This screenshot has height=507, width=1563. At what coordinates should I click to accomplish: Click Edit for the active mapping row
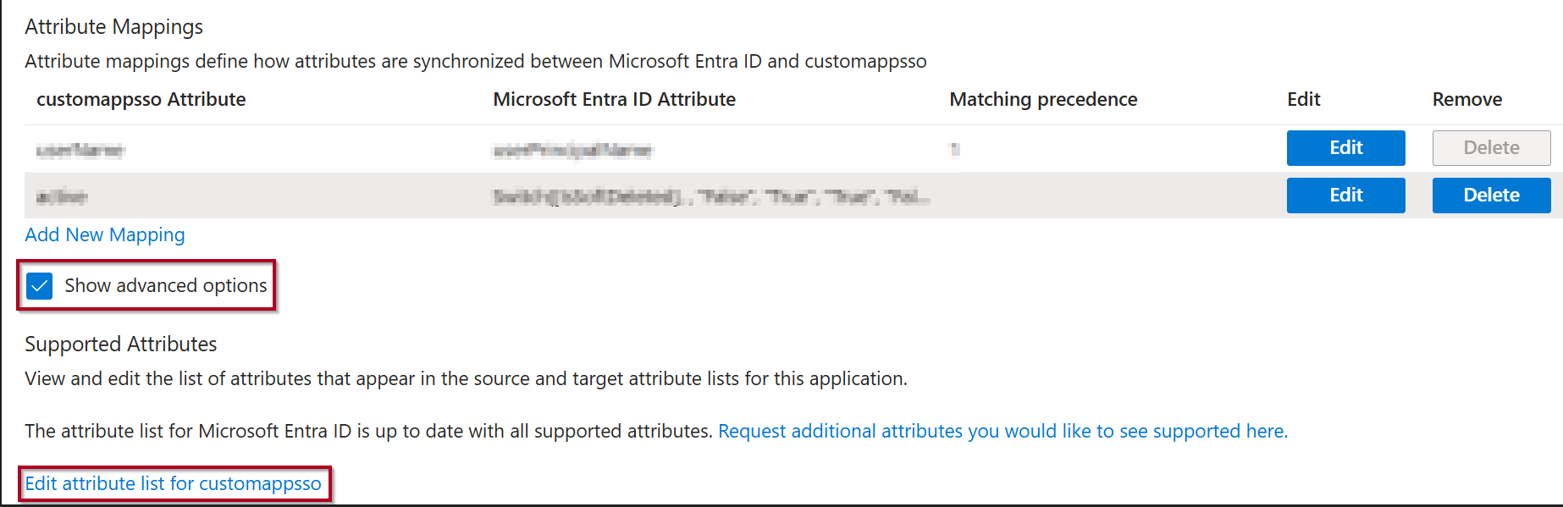click(x=1345, y=196)
